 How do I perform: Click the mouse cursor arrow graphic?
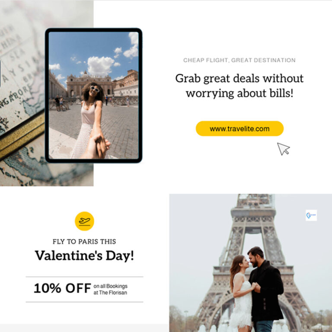(283, 149)
